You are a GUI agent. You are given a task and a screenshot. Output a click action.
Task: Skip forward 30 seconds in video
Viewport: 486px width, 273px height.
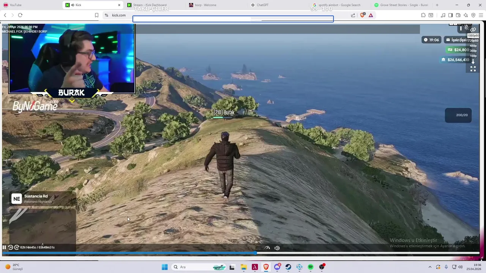17,247
